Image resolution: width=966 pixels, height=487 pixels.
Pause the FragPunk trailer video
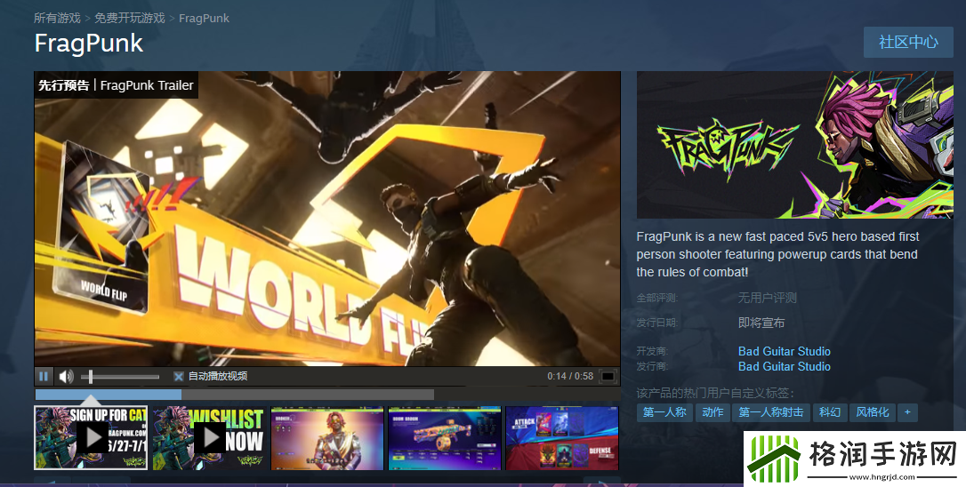coord(44,376)
